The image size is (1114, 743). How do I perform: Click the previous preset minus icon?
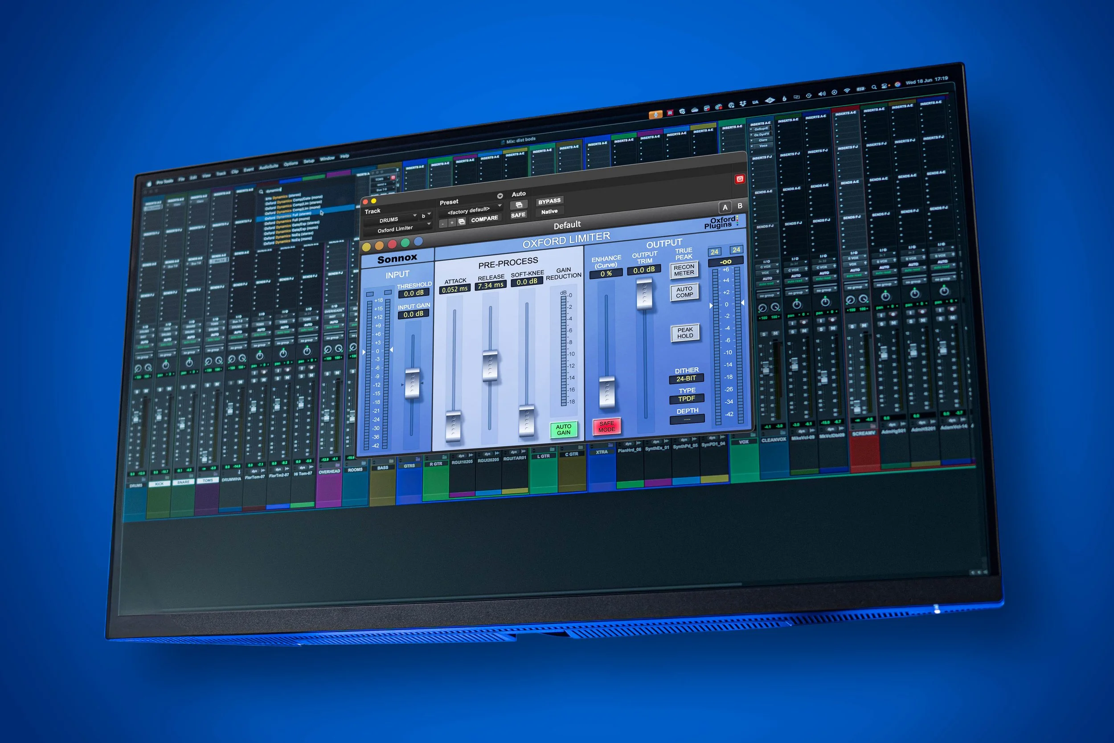click(x=442, y=223)
